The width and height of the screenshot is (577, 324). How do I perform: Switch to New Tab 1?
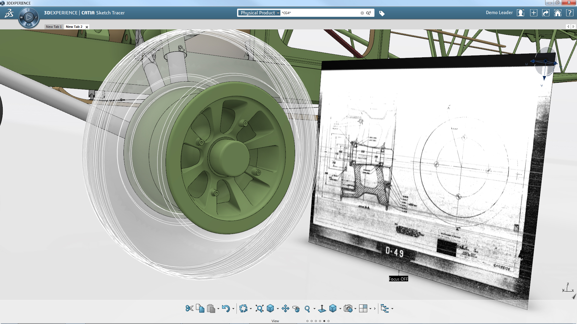tap(53, 27)
